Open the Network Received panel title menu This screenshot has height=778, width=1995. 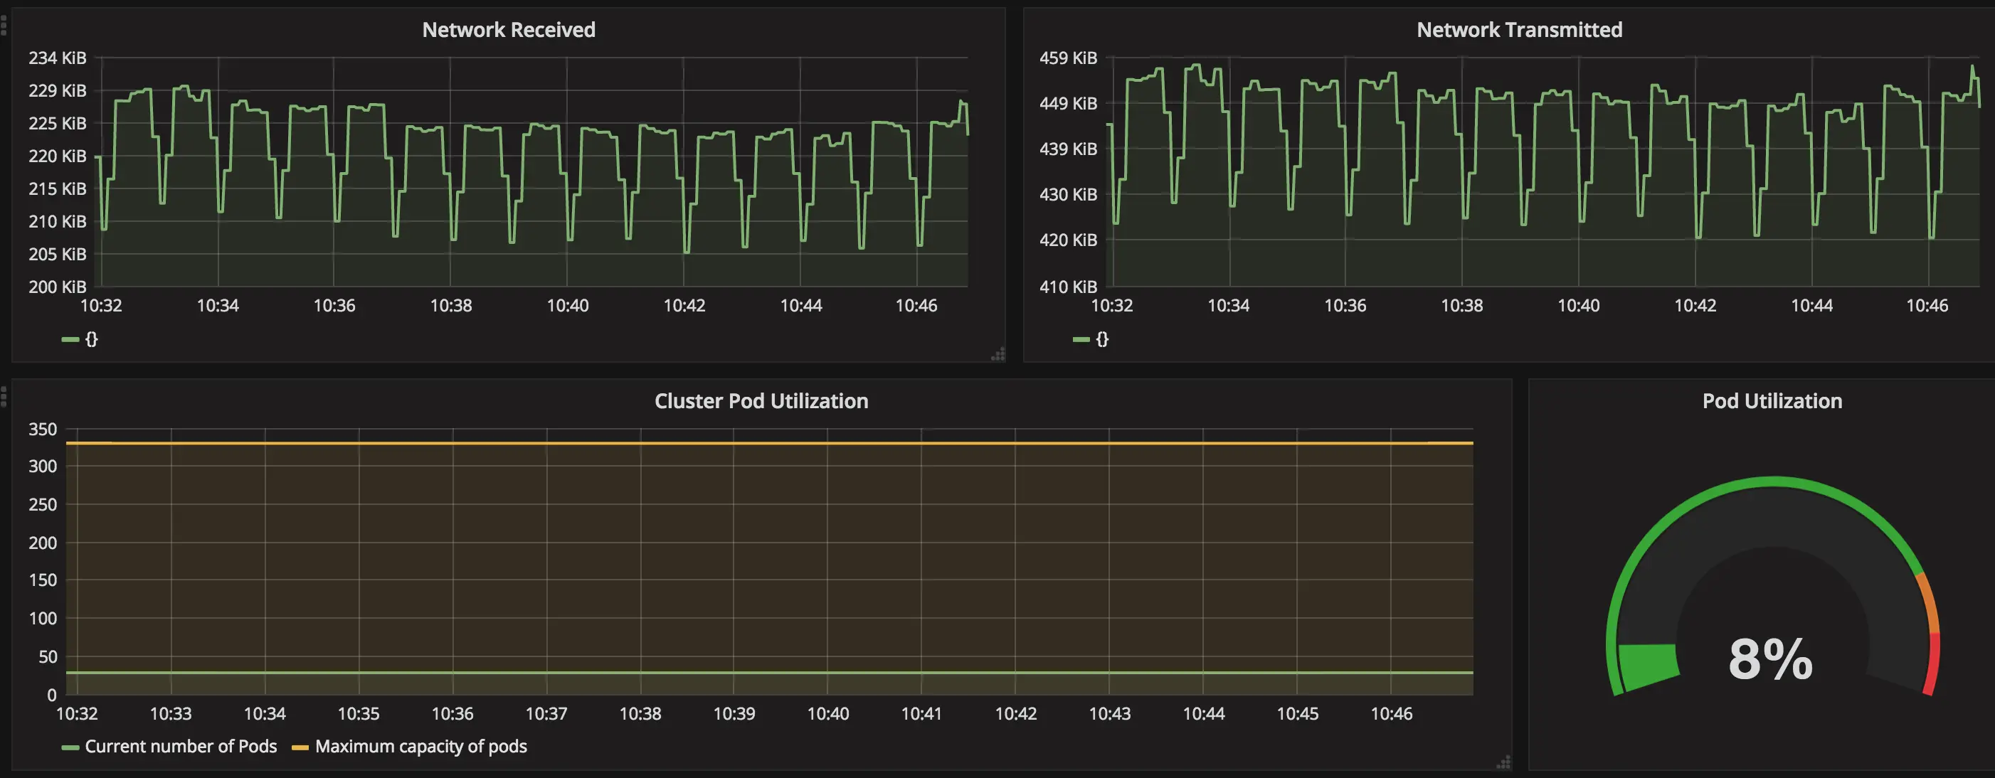(508, 29)
